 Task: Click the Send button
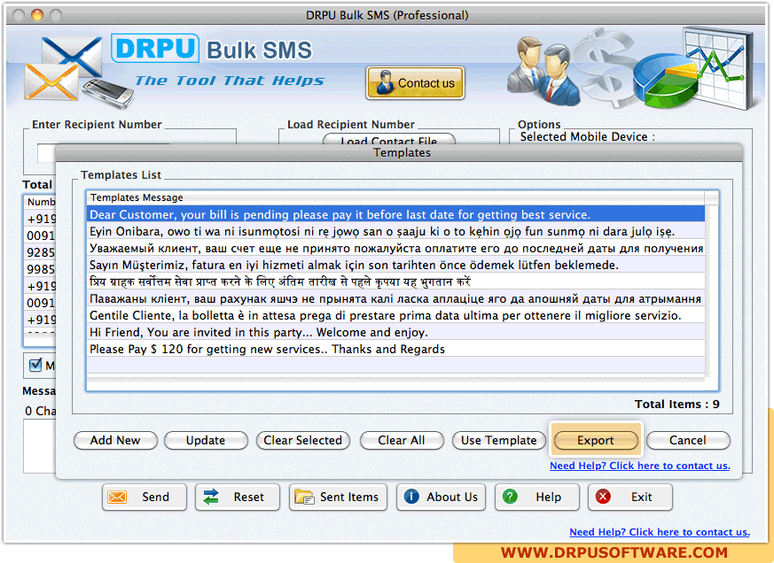145,497
